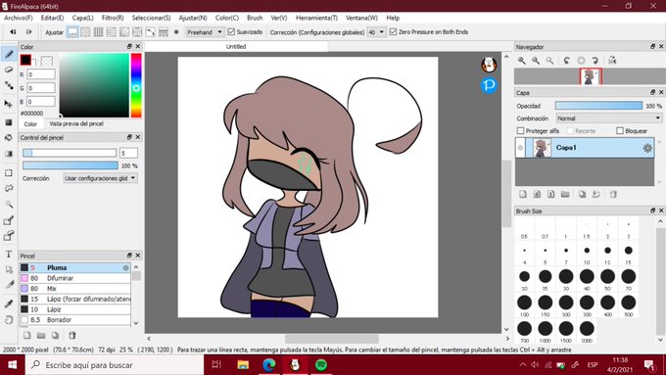Pick brush size 500 in Brush Size panel

(628, 305)
